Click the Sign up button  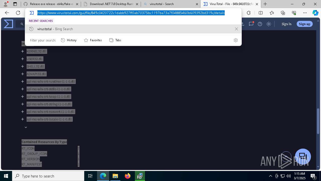coord(305,24)
